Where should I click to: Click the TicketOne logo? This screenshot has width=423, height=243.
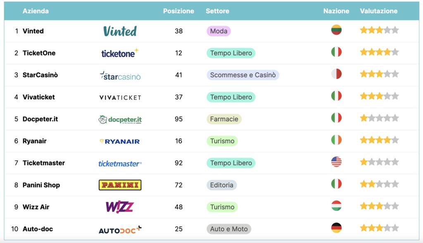(120, 53)
